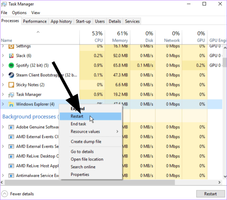Screen dimensions: 227x200
Task: Click the Steam Client Bootstrapper icon
Action: point(11,75)
